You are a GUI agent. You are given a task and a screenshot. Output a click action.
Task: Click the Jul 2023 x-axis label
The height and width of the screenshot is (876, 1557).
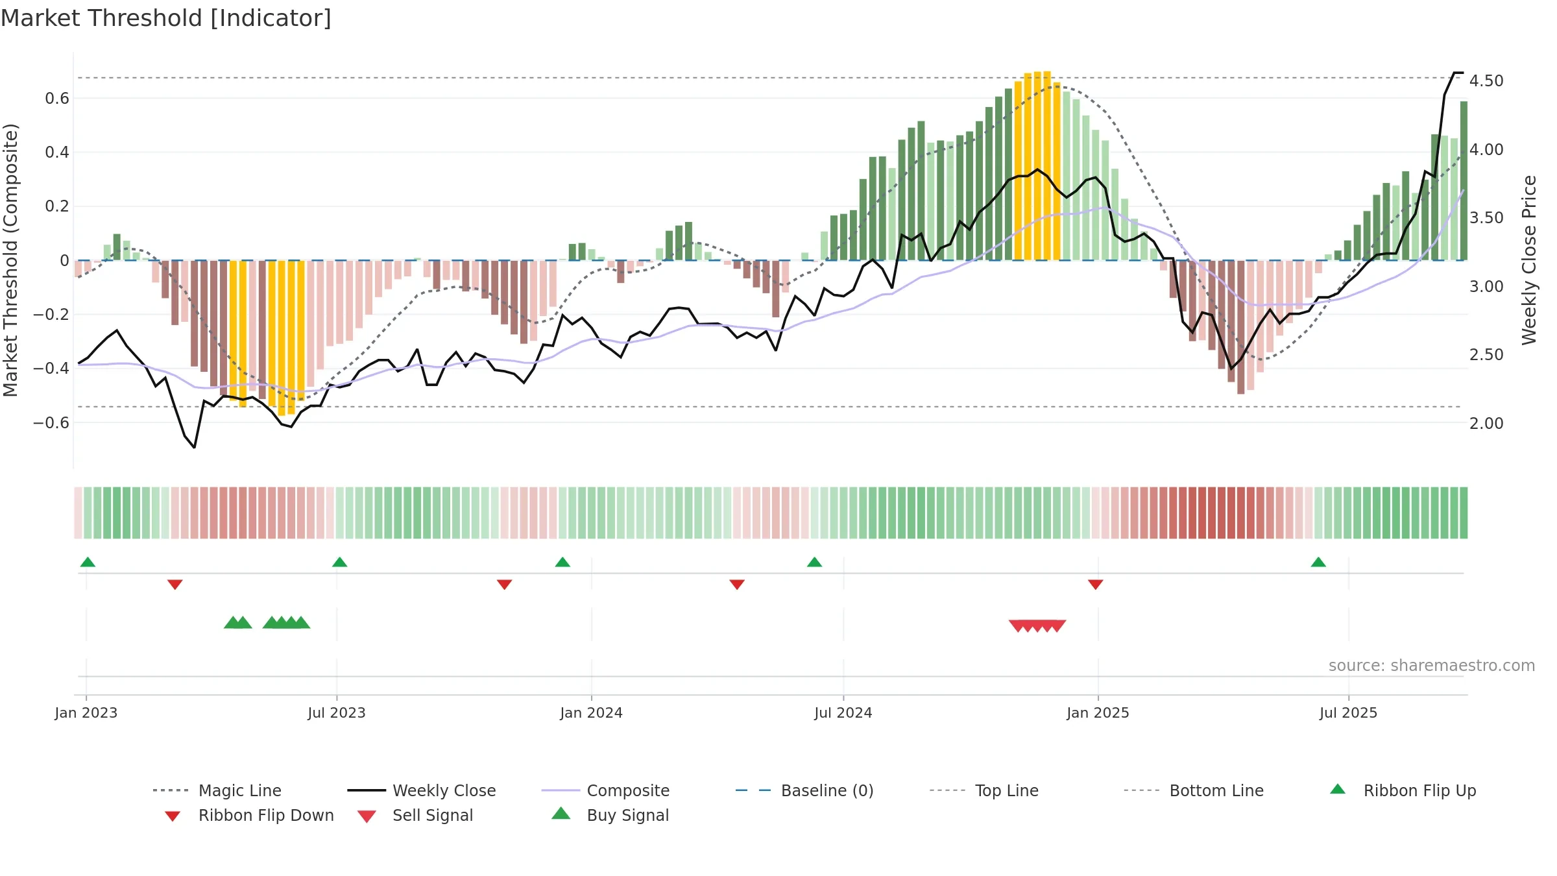[x=337, y=712]
